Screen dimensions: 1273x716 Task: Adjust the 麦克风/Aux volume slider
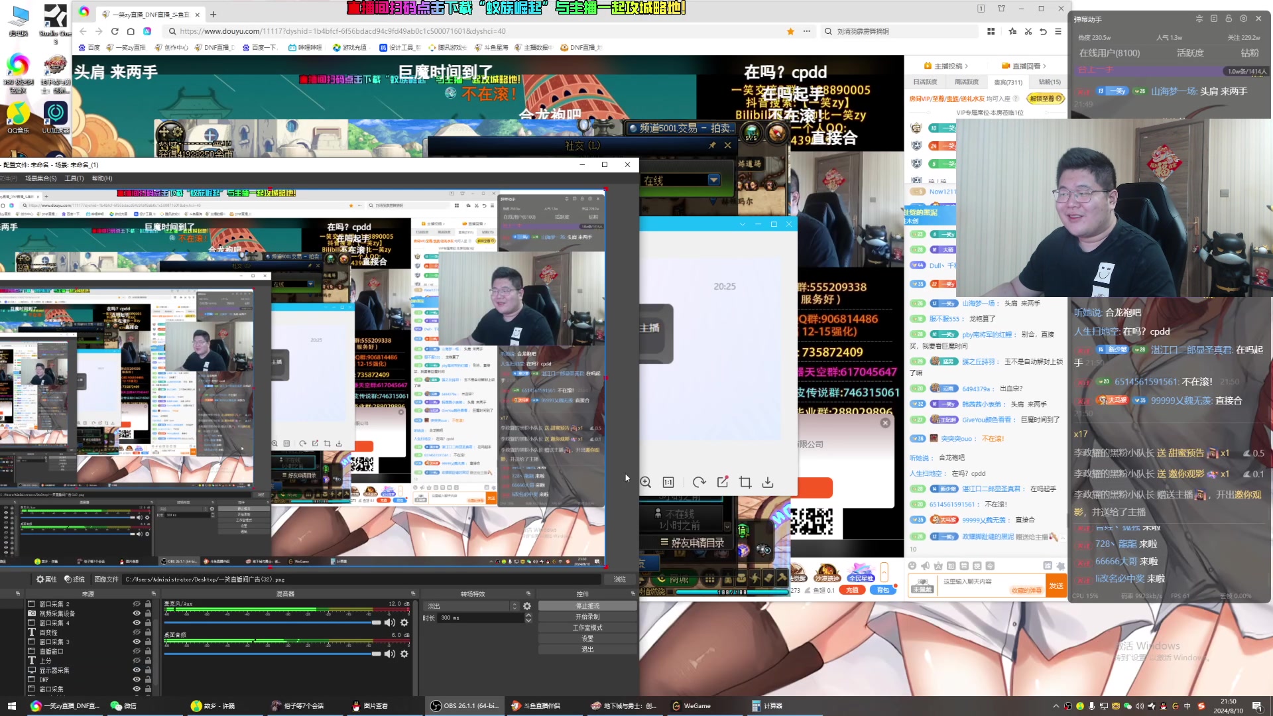[x=273, y=623]
